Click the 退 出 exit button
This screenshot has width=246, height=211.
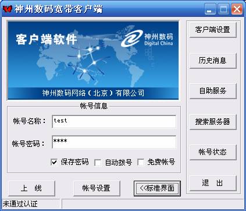tap(213, 183)
